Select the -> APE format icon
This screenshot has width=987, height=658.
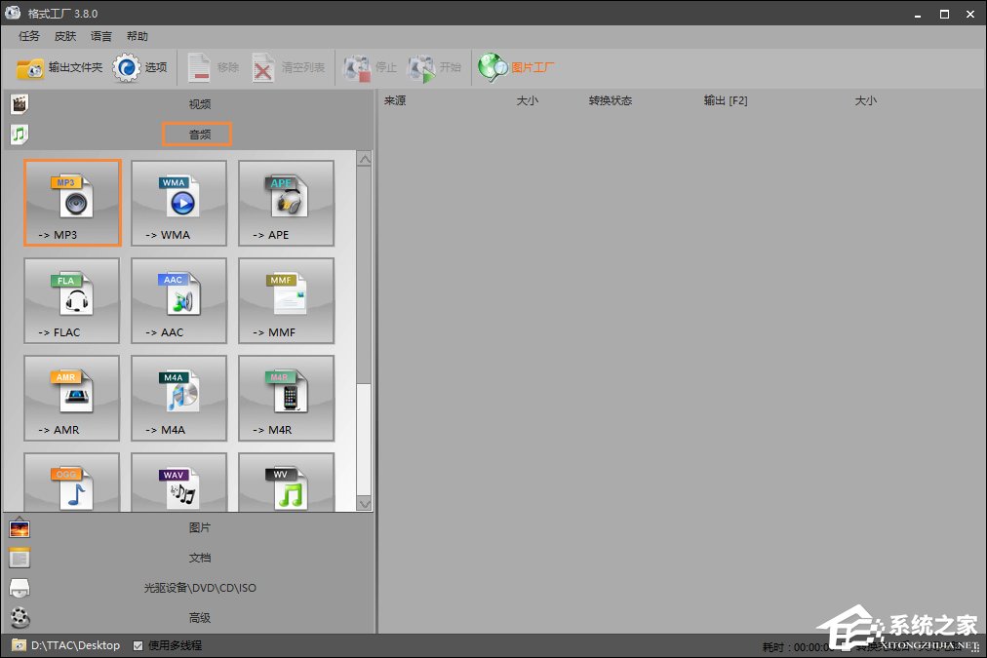(287, 203)
